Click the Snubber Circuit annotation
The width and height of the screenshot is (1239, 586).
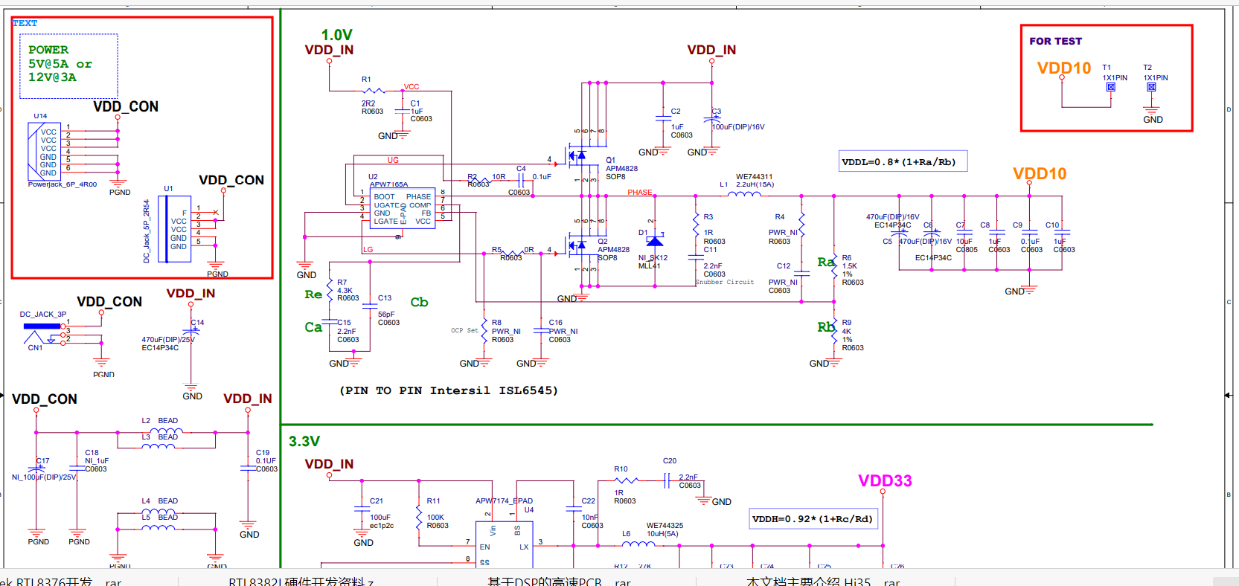[x=725, y=283]
